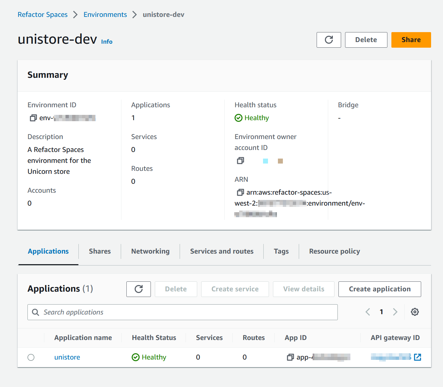443x387 pixels.
Task: Go to previous page of applications
Action: pos(368,312)
